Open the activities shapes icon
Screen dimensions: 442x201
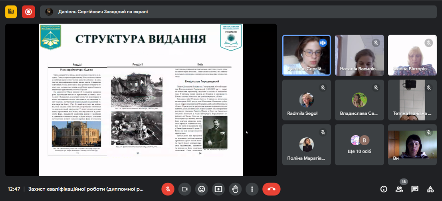coord(430,189)
